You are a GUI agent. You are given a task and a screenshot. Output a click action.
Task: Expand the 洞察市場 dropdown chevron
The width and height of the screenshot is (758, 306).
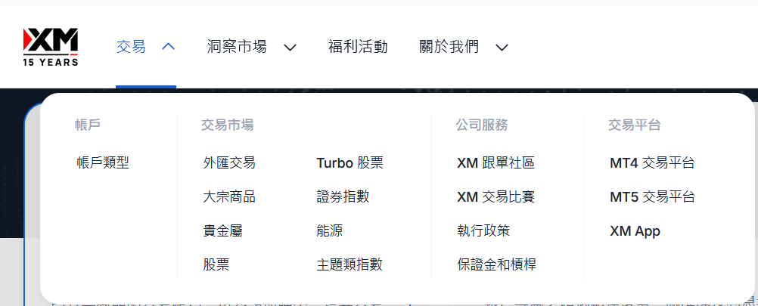click(x=290, y=48)
